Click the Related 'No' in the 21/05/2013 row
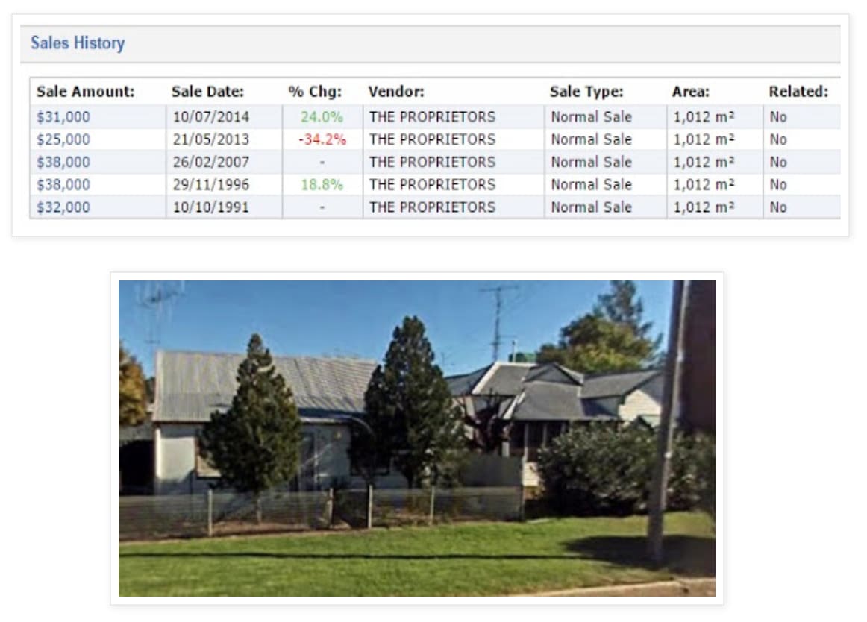867x622 pixels. [x=778, y=140]
